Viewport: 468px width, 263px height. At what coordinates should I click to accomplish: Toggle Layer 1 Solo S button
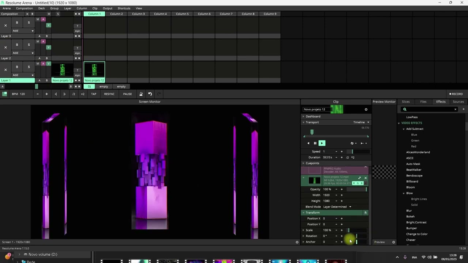pyautogui.click(x=29, y=67)
